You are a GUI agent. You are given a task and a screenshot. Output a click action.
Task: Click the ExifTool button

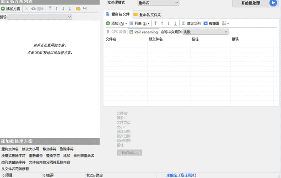(x=130, y=152)
